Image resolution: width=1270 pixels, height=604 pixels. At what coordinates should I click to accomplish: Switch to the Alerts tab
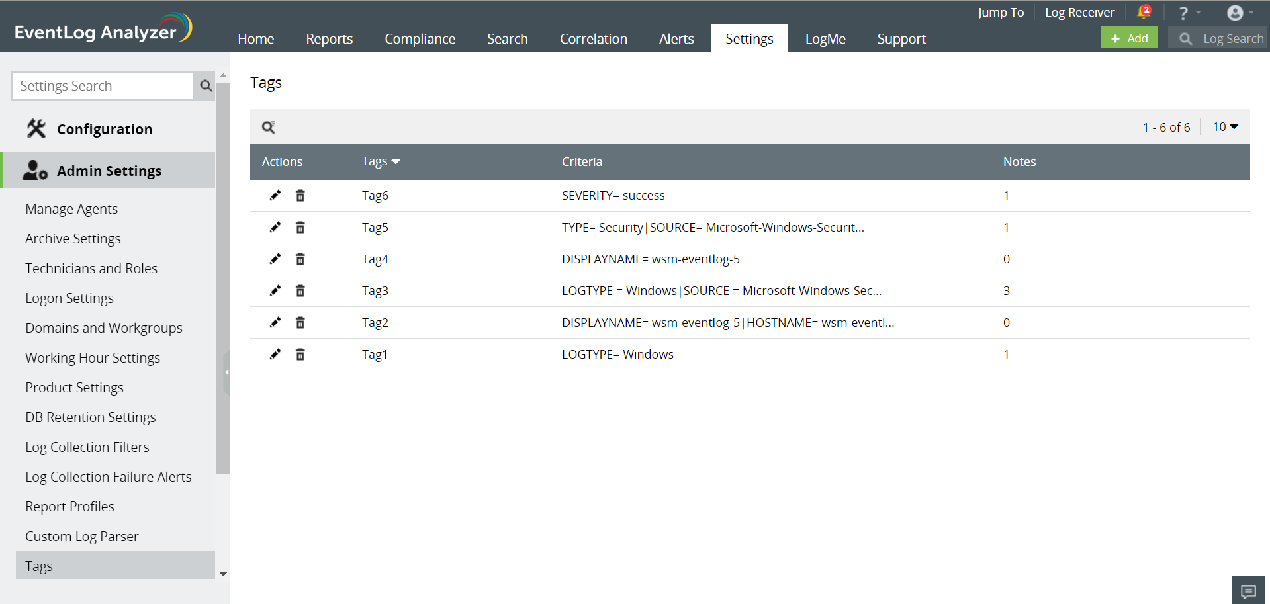click(676, 39)
